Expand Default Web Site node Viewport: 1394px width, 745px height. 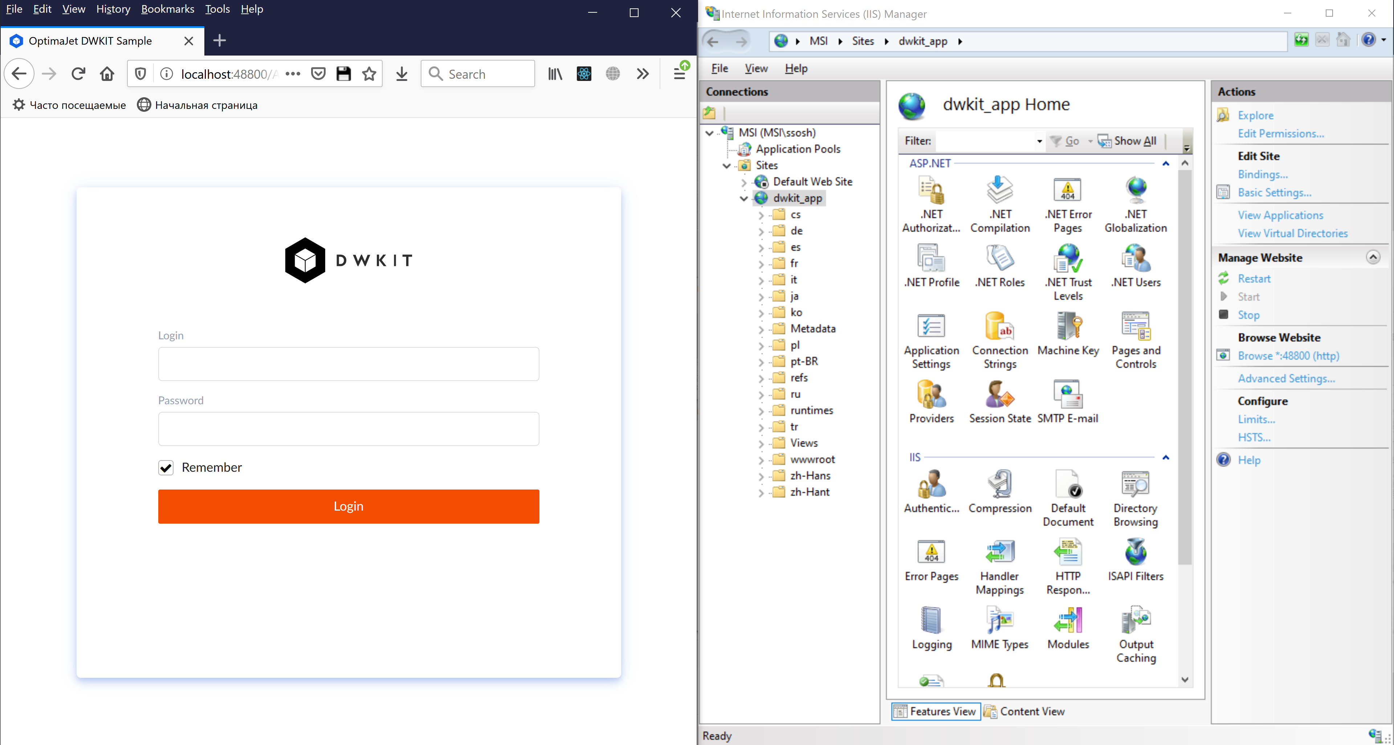coord(743,182)
